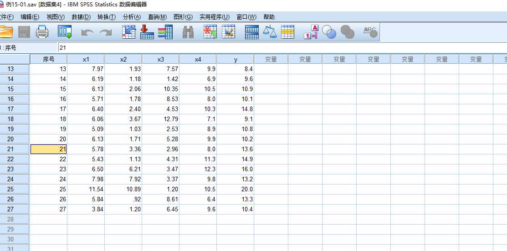Toggle Value labels icon
The width and height of the screenshot is (507, 251).
tap(311, 32)
